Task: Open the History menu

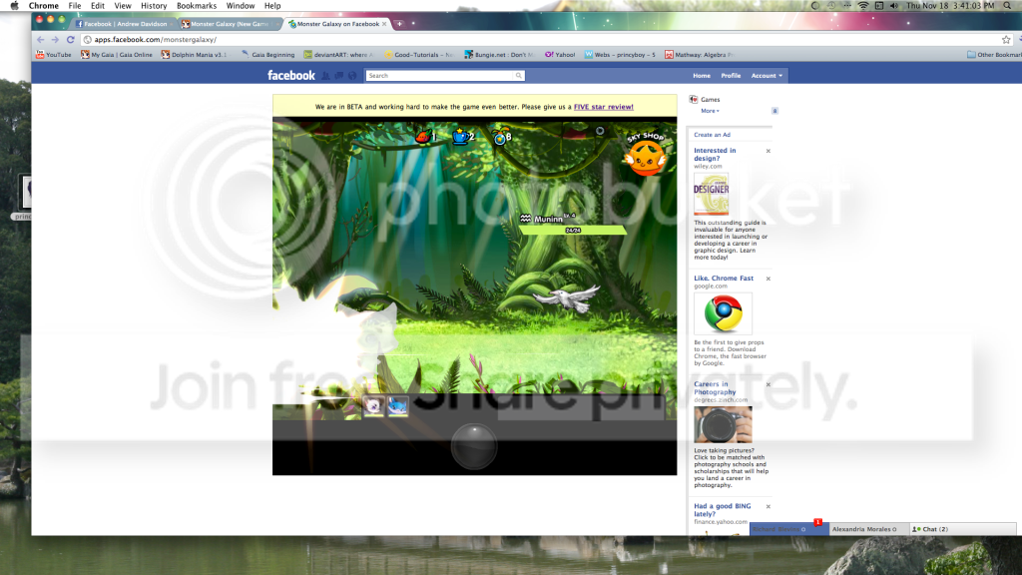Action: click(x=154, y=6)
